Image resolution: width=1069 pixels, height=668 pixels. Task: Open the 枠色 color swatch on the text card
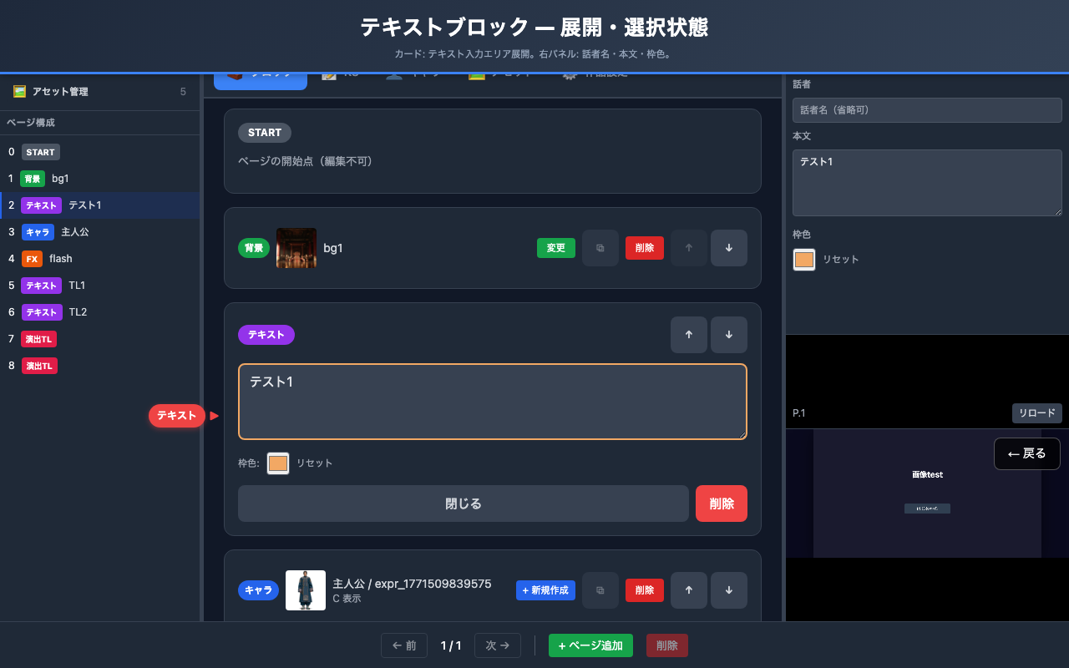(x=278, y=463)
